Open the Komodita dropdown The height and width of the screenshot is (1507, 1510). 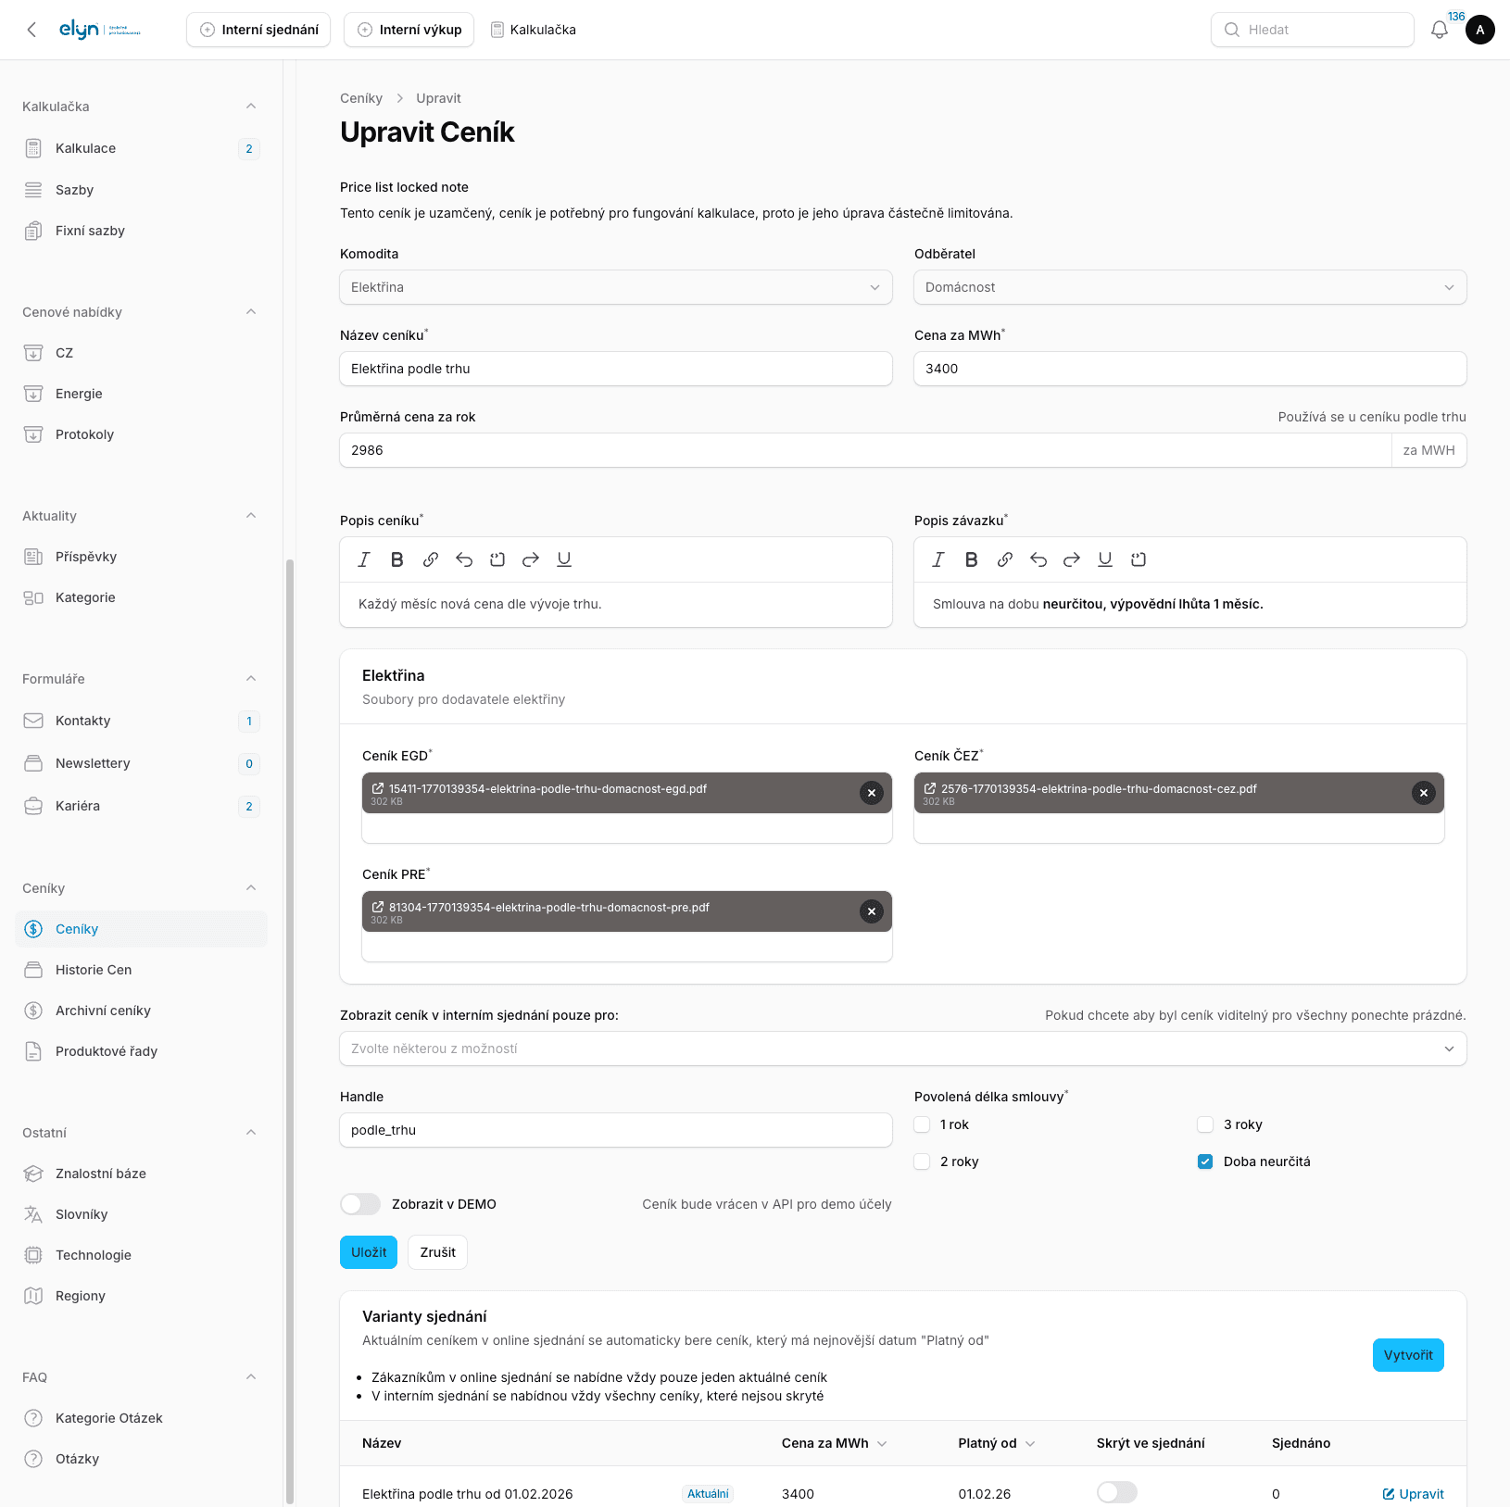[x=615, y=287]
